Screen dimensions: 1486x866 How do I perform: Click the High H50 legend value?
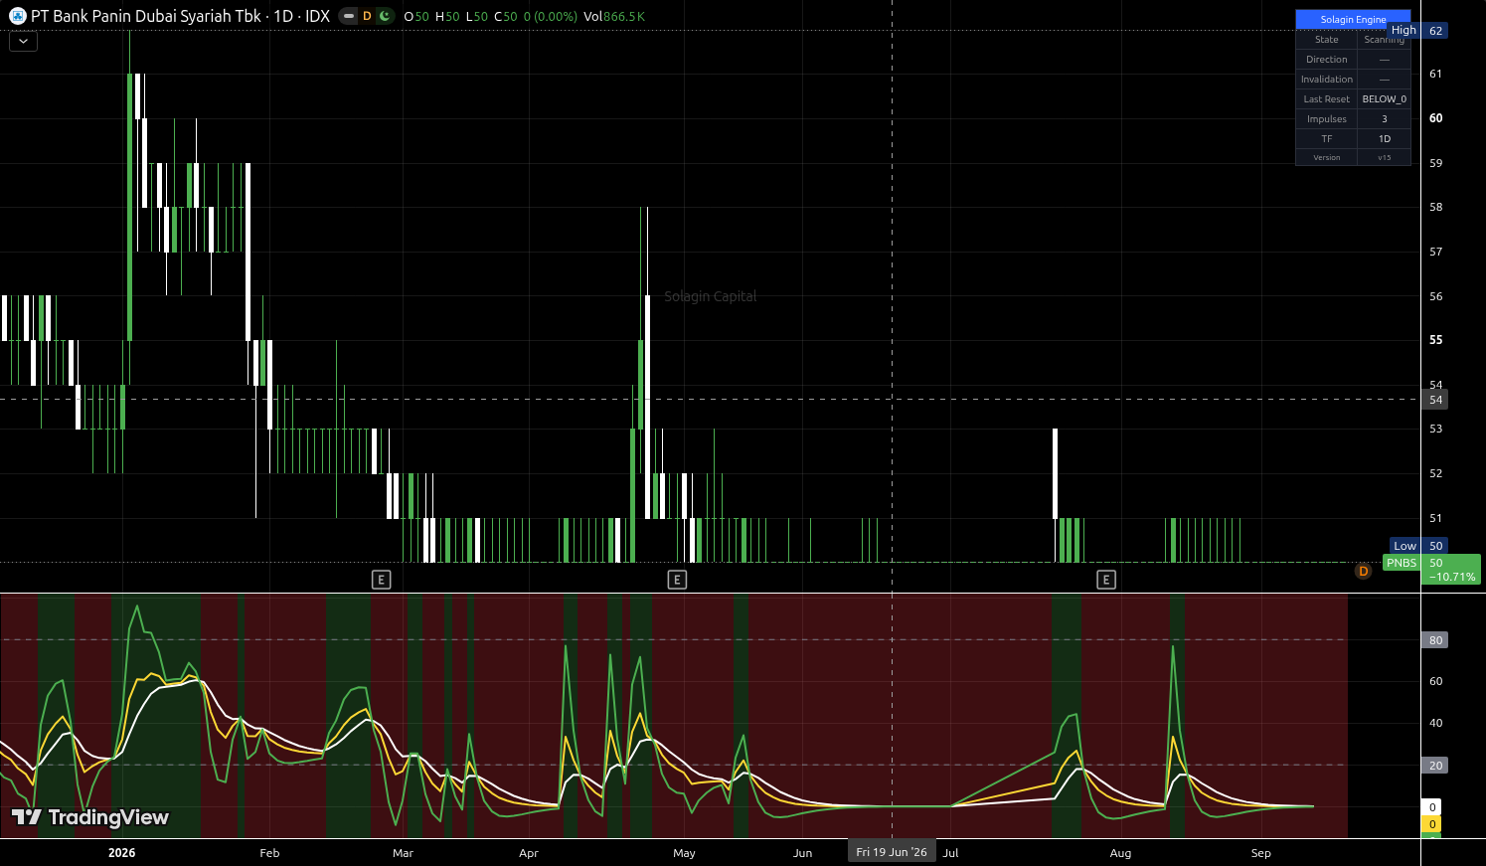[447, 16]
